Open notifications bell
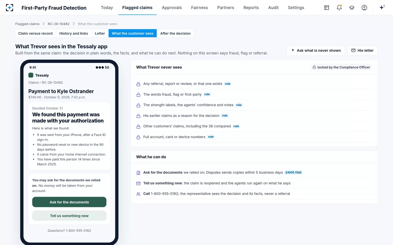This screenshot has width=393, height=245. (339, 8)
